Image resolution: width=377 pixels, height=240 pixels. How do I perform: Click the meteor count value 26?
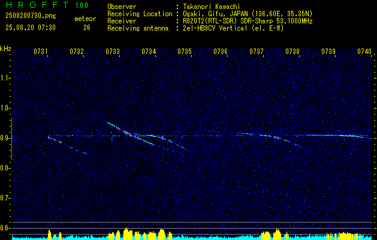tap(87, 28)
